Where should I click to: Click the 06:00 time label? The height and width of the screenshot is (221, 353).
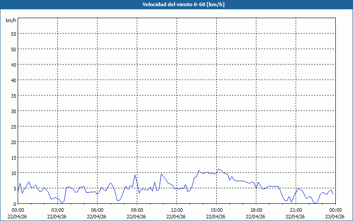coord(97,210)
